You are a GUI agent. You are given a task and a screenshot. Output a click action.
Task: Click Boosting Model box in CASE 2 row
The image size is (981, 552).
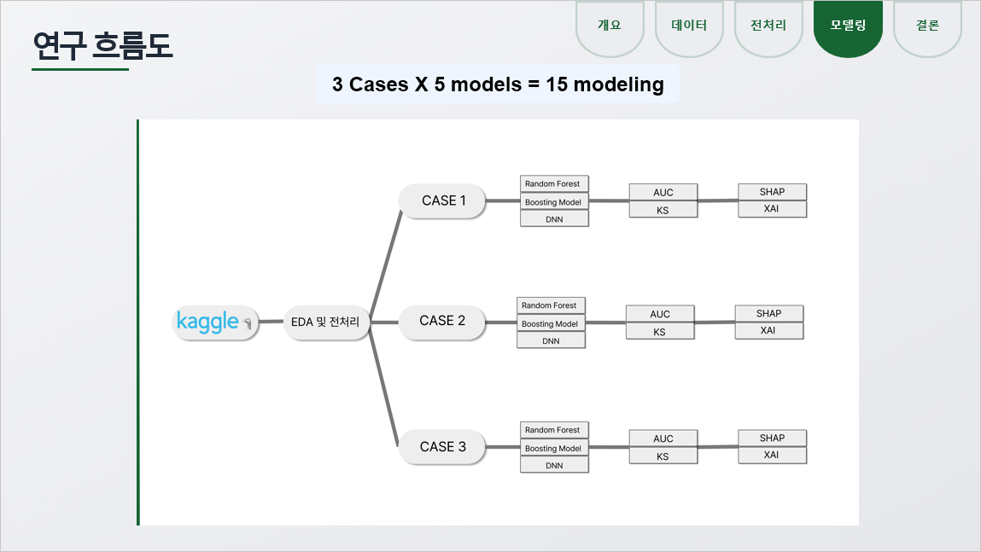tap(550, 324)
